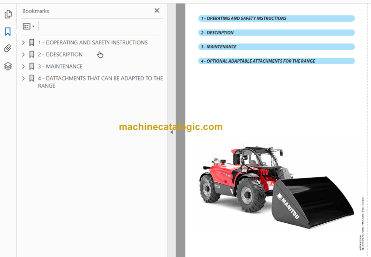Click the Bookmarks panel title
This screenshot has height=257, width=371.
(36, 11)
